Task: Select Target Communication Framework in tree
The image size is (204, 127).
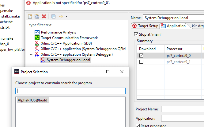Action: point(69,38)
